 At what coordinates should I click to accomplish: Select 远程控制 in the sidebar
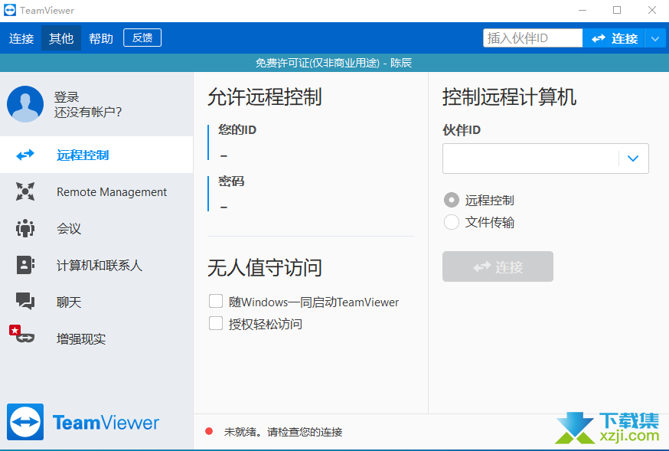click(96, 155)
